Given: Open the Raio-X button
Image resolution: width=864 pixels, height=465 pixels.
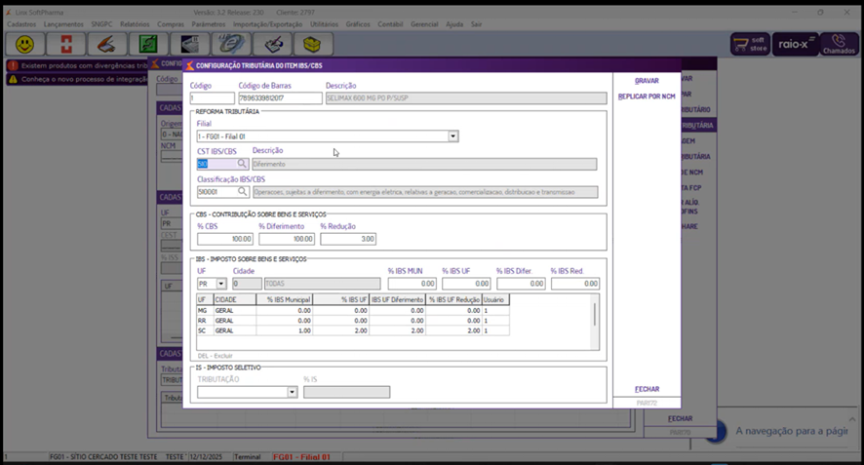Looking at the screenshot, I should (795, 45).
